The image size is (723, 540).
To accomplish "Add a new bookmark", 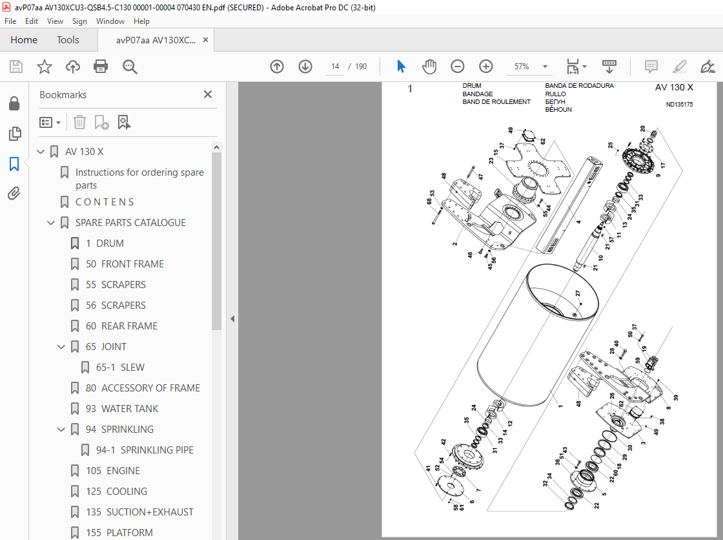I will (101, 122).
